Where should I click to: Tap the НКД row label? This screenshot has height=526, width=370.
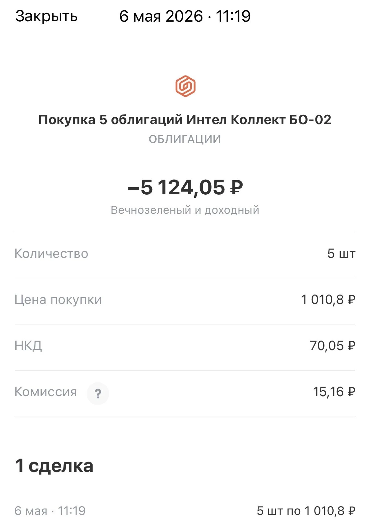click(28, 346)
